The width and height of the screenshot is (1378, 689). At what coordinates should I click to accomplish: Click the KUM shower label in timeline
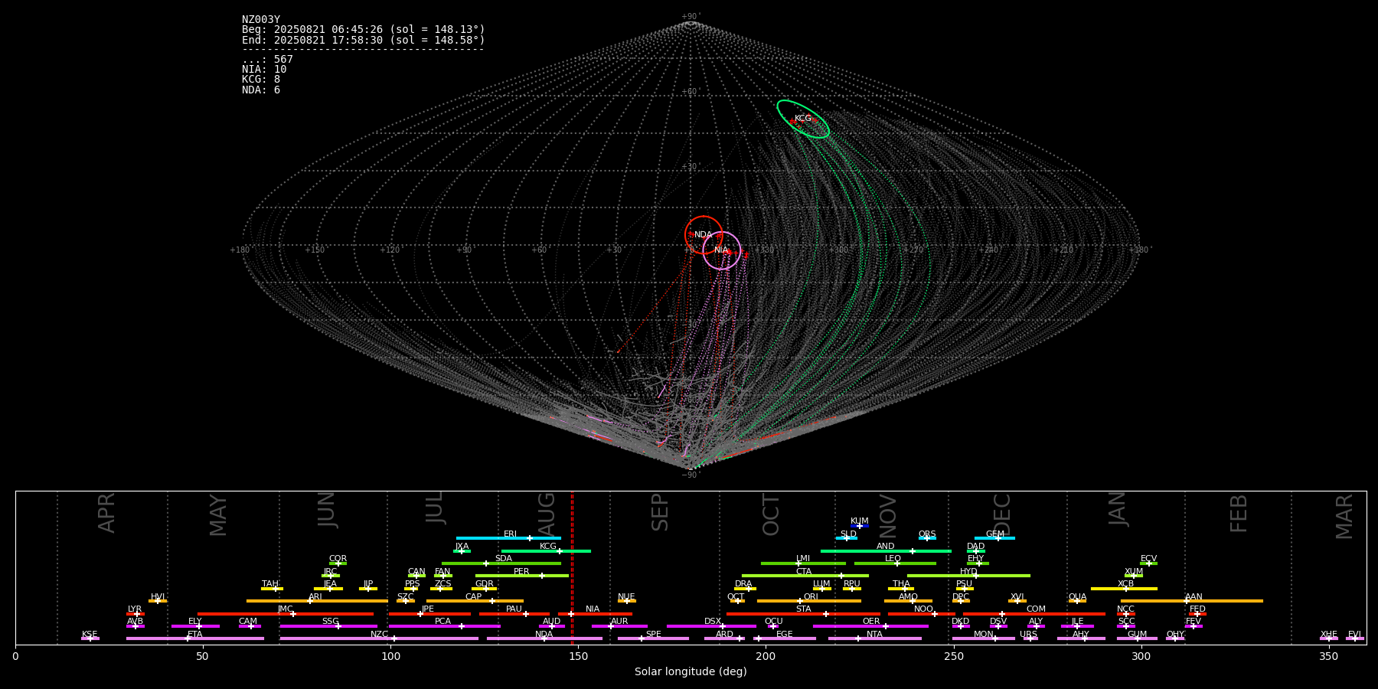pyautogui.click(x=860, y=521)
